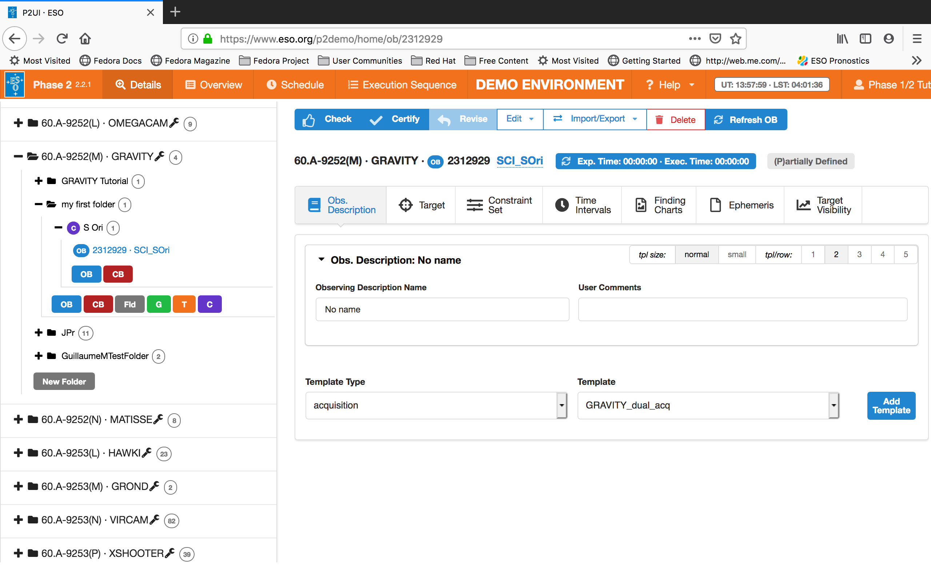Viewport: 931px width, 582px height.
Task: Reload the page with refresh icon
Action: point(62,39)
